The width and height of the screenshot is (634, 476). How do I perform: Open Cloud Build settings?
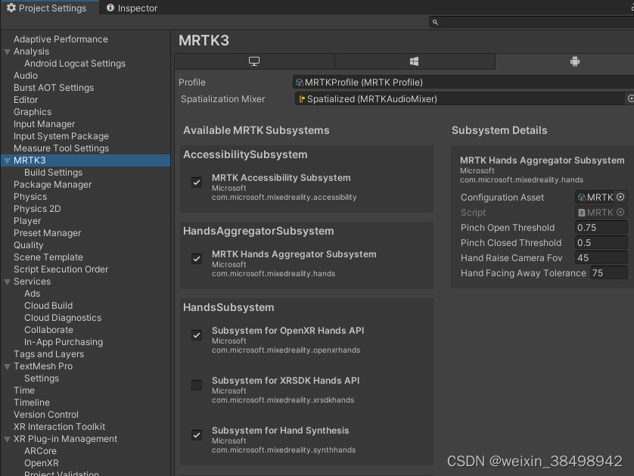pyautogui.click(x=48, y=306)
